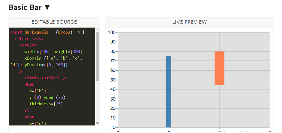The width and height of the screenshot is (282, 133).
Task: Click the 'y={0} yEnd={75}' code line
Action: (x=47, y=97)
